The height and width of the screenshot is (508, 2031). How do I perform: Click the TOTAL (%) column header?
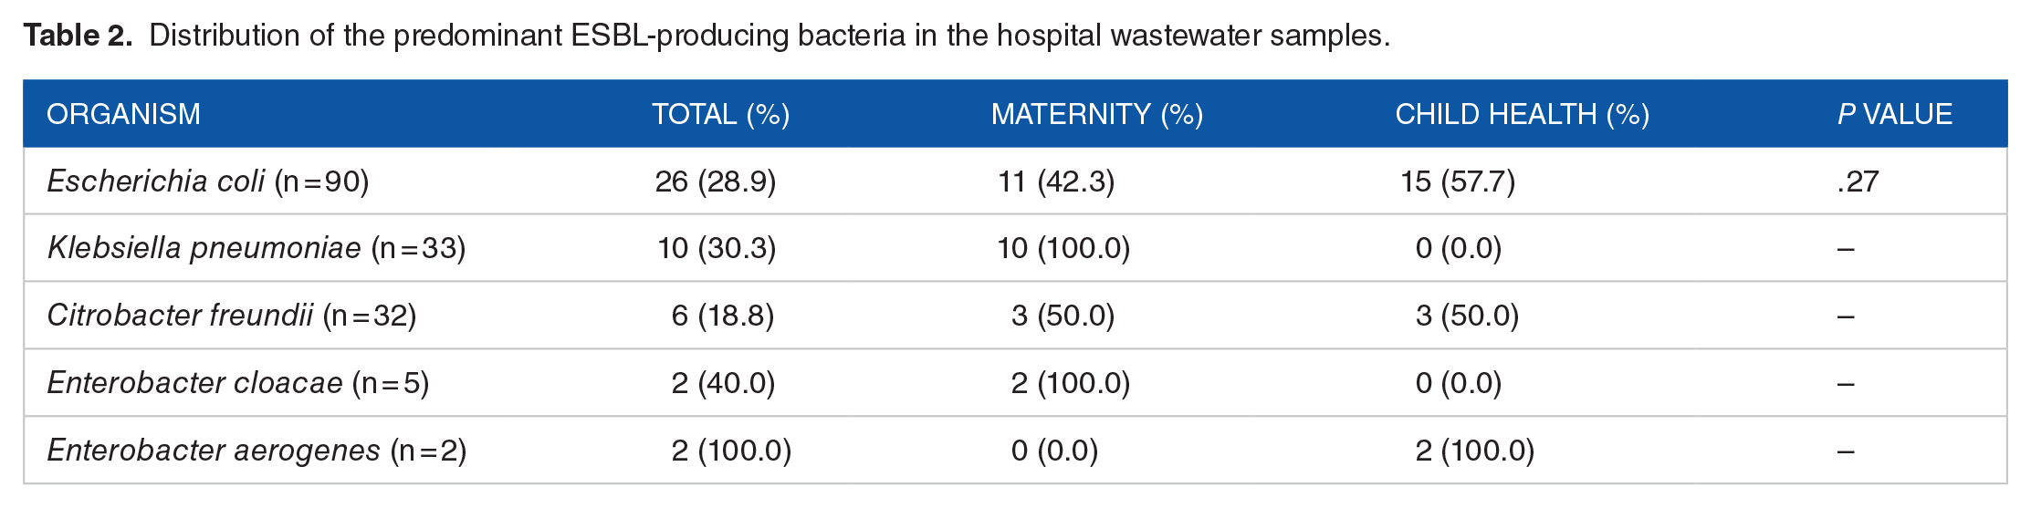[720, 114]
